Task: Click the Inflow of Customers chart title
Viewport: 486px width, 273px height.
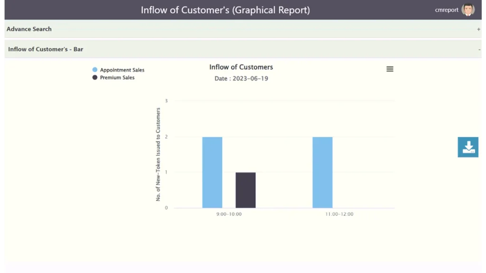Action: (x=241, y=67)
